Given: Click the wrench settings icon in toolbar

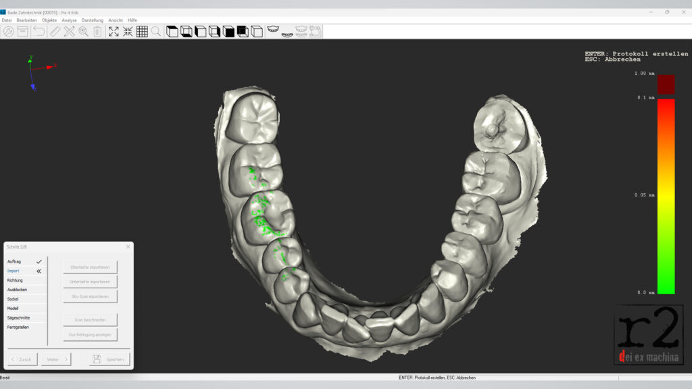Looking at the screenshot, I should (9, 32).
